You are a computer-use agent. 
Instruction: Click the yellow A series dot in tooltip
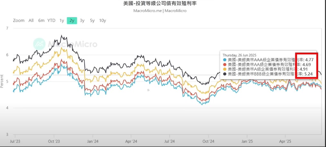point(225,69)
